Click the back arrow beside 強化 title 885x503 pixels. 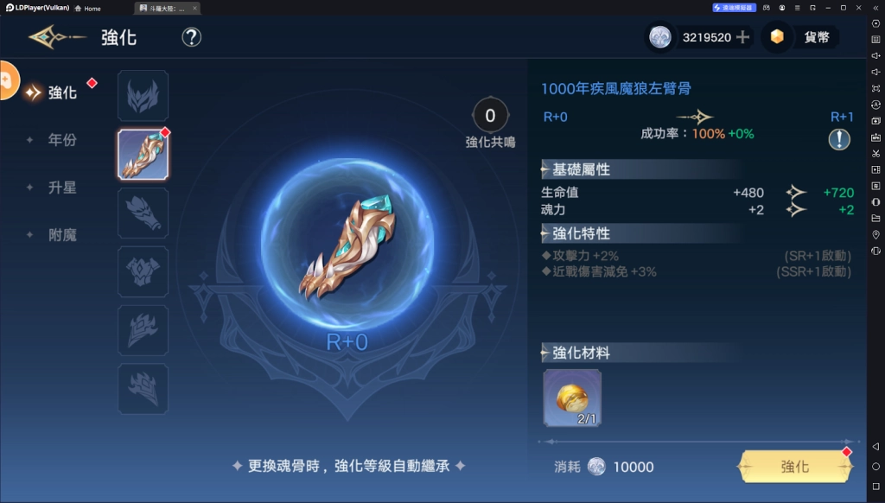[56, 37]
